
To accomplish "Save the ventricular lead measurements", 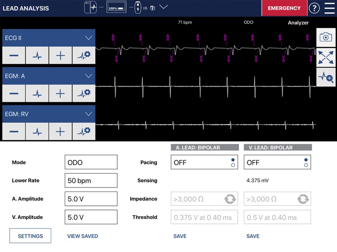I will pyautogui.click(x=253, y=236).
